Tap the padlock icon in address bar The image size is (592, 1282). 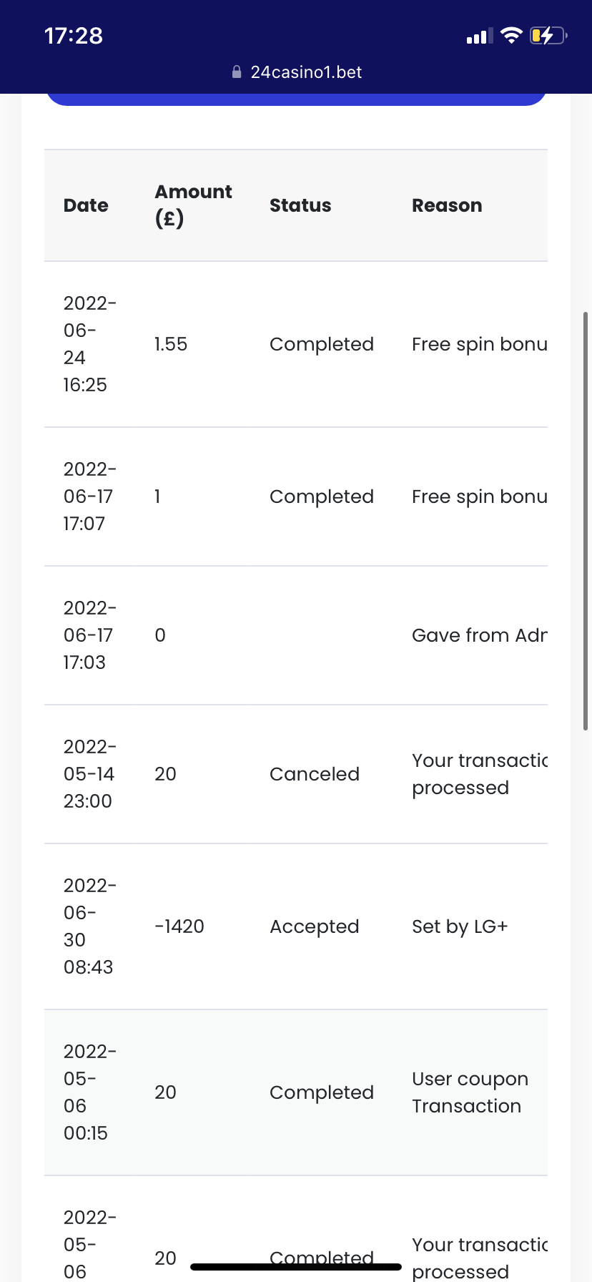click(237, 72)
